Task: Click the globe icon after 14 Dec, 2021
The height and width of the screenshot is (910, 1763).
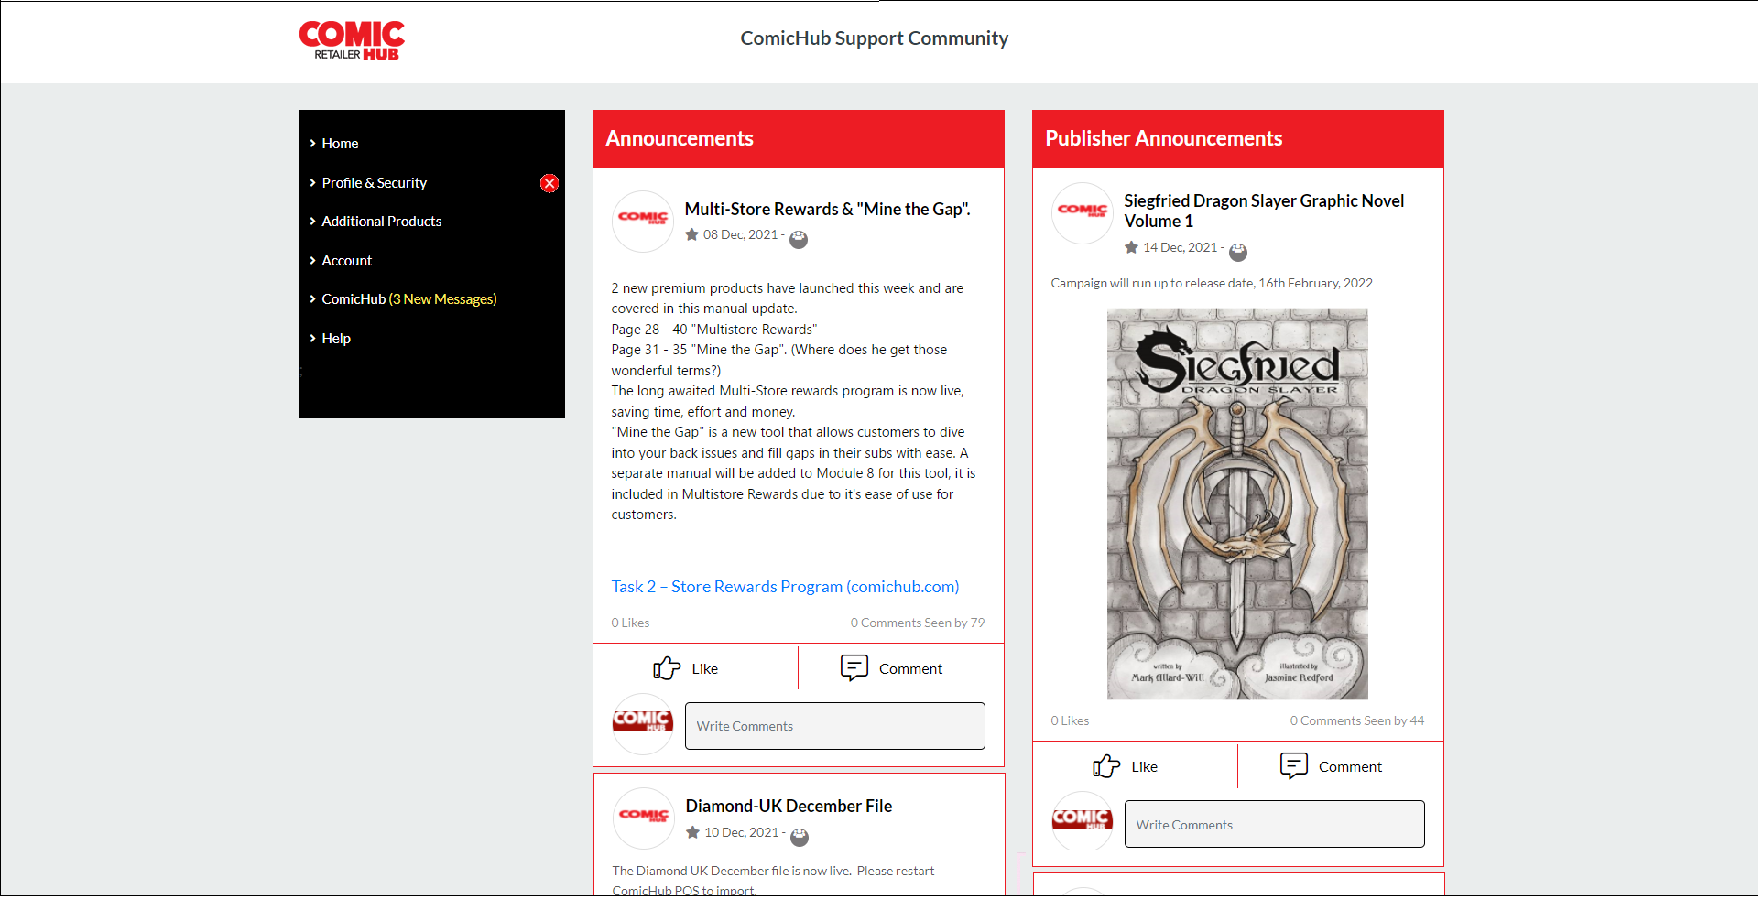Action: tap(1238, 252)
